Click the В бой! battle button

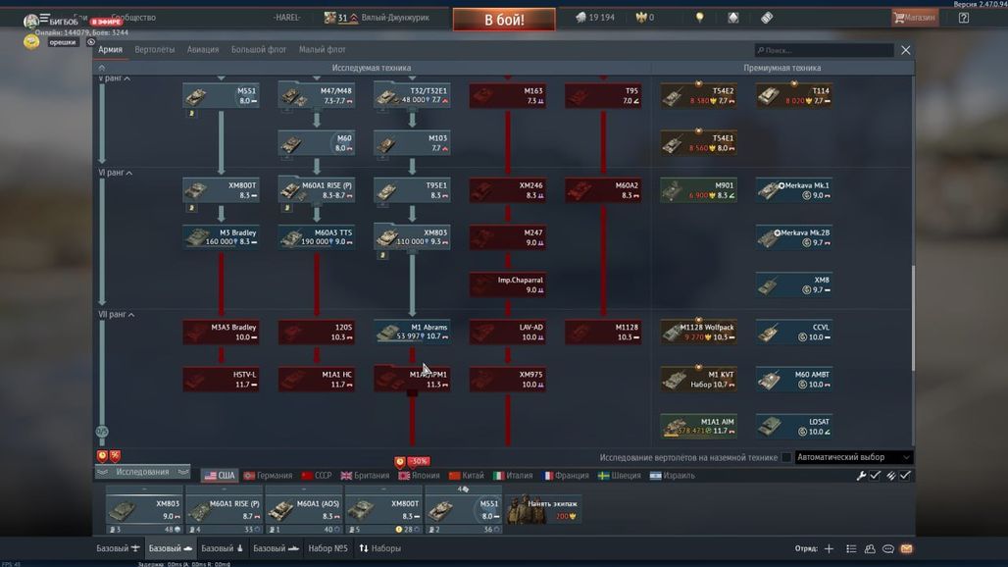pyautogui.click(x=504, y=20)
